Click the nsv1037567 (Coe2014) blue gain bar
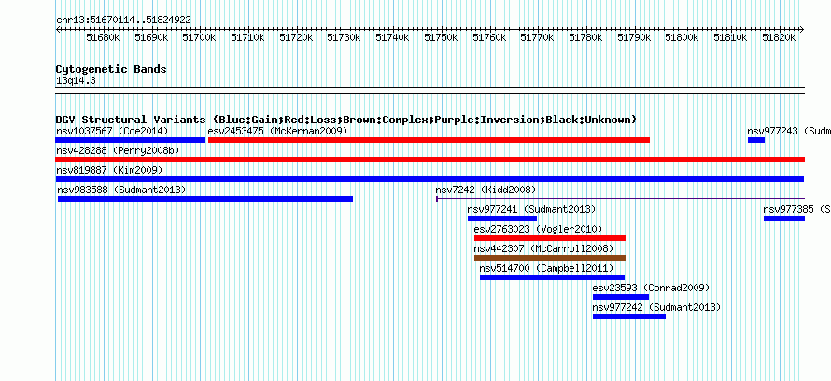The width and height of the screenshot is (831, 381). click(x=131, y=140)
